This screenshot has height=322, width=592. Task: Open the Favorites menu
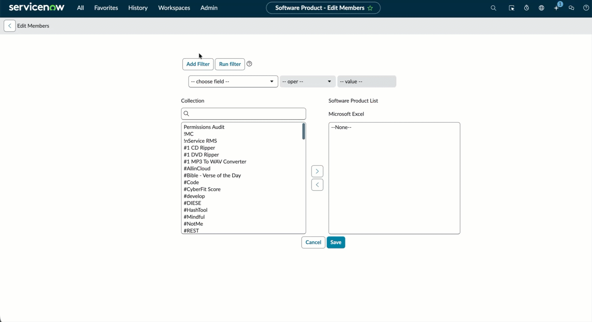click(106, 8)
